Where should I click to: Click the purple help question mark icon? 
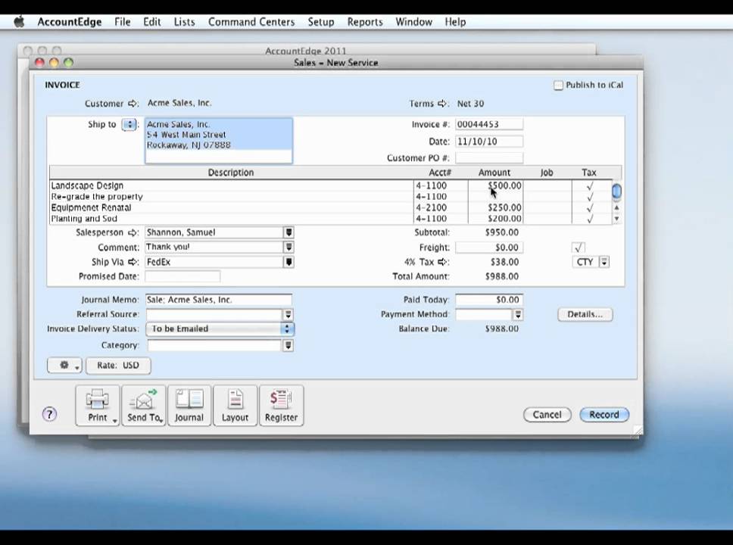[49, 413]
